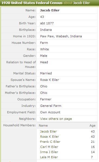This screenshot has height=162, width=99.
Task: Click the Occupation value Farmer
Action: [x=46, y=99]
